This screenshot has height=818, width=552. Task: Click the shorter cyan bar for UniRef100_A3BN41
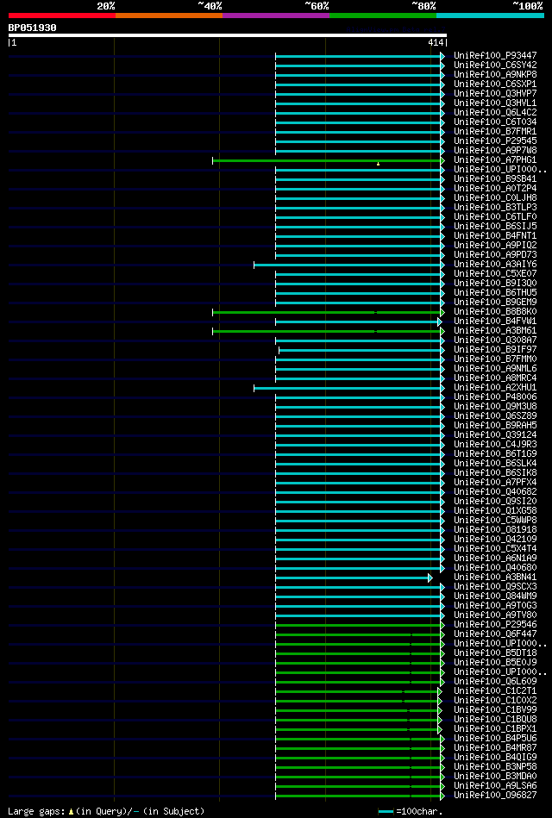coord(352,578)
